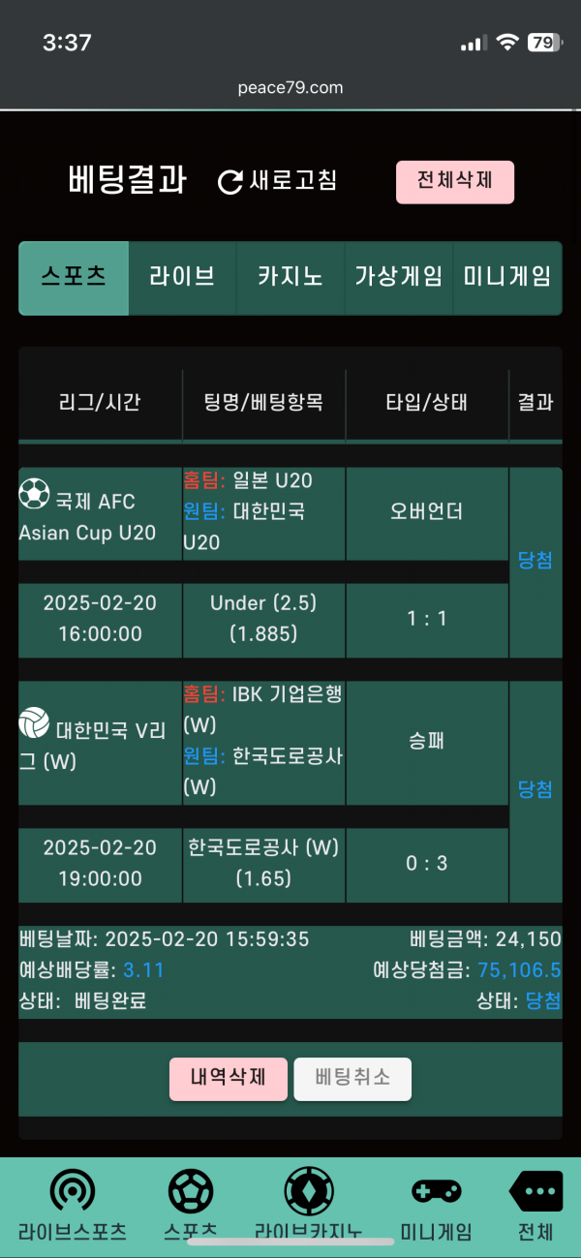Select the 스포츠 tab

click(74, 278)
